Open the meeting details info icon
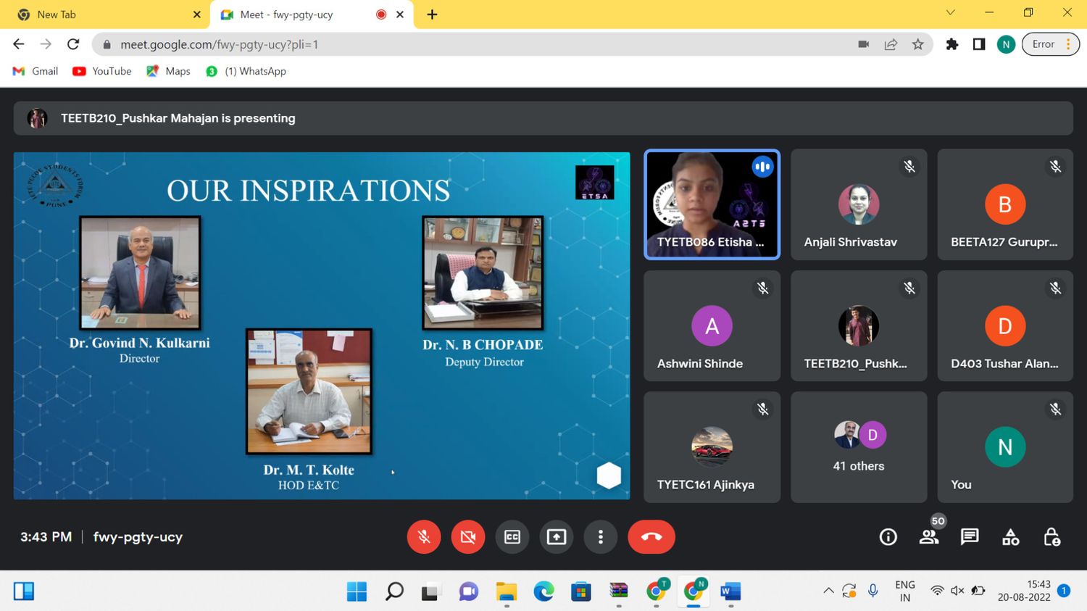1087x611 pixels. click(x=888, y=537)
